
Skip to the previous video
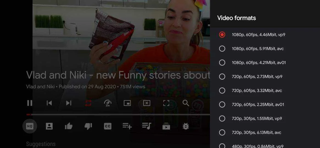click(49, 103)
